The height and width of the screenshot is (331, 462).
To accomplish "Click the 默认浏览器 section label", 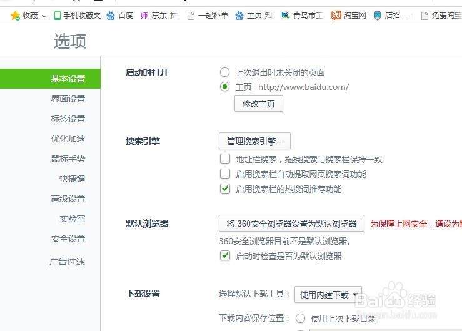I will point(147,224).
